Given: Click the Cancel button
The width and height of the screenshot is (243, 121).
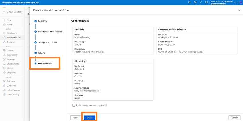Looking at the screenshot, I should [x=234, y=118].
